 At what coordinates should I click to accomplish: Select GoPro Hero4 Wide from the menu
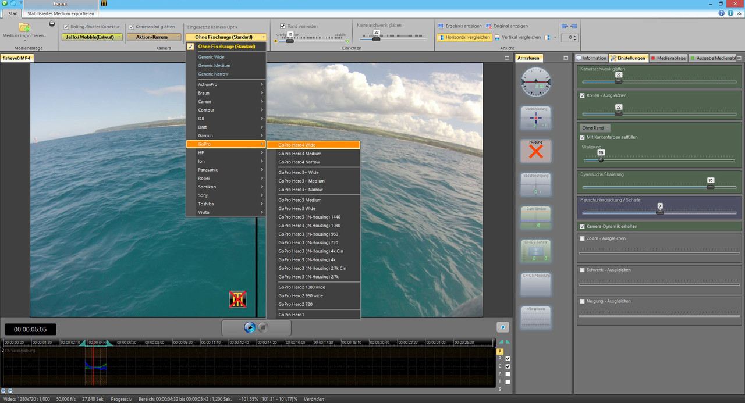click(x=314, y=144)
